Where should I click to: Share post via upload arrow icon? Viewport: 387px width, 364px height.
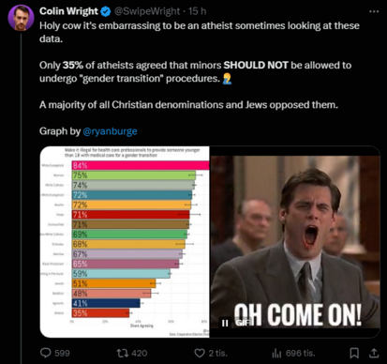click(374, 353)
